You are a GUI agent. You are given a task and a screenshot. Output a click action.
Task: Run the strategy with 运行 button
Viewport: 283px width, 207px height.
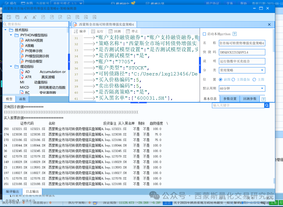[x=97, y=31]
